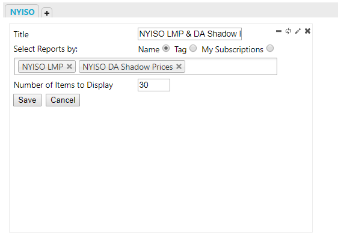This screenshot has width=338, height=250.
Task: Remove the NYISO LMP report tag
Action: pyautogui.click(x=69, y=67)
